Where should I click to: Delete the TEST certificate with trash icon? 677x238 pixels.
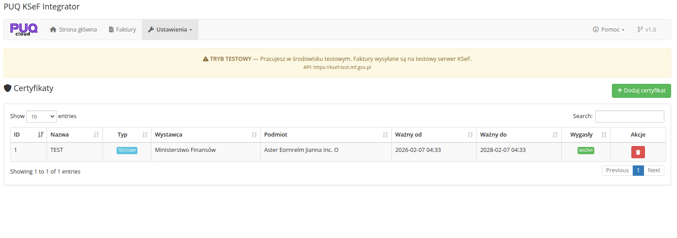(x=638, y=152)
